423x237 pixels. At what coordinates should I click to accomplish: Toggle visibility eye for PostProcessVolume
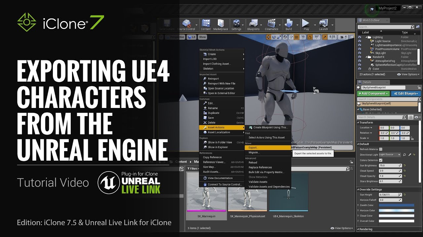point(360,49)
